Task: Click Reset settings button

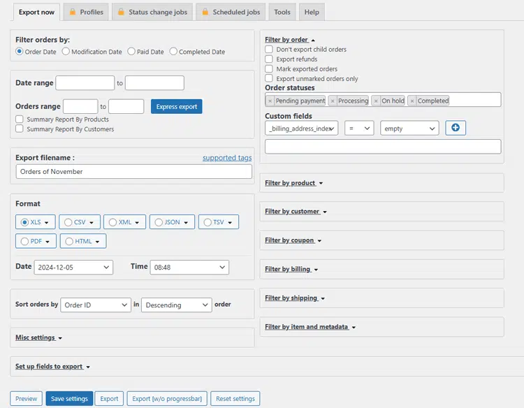Action: [x=235, y=399]
